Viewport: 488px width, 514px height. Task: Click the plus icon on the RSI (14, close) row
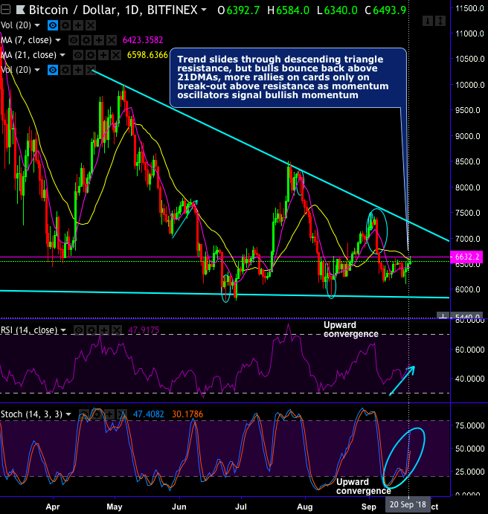(x=104, y=330)
